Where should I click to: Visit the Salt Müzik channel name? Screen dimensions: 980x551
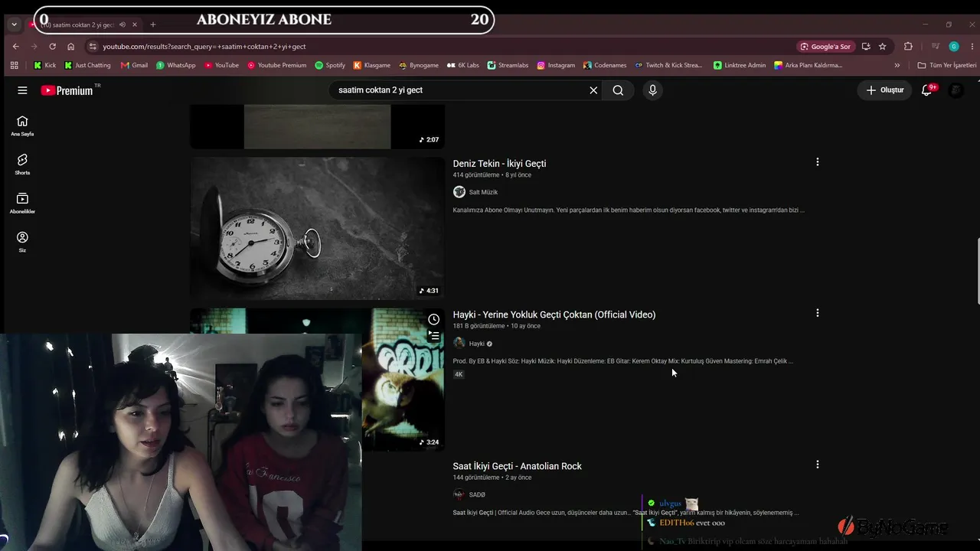tap(483, 192)
